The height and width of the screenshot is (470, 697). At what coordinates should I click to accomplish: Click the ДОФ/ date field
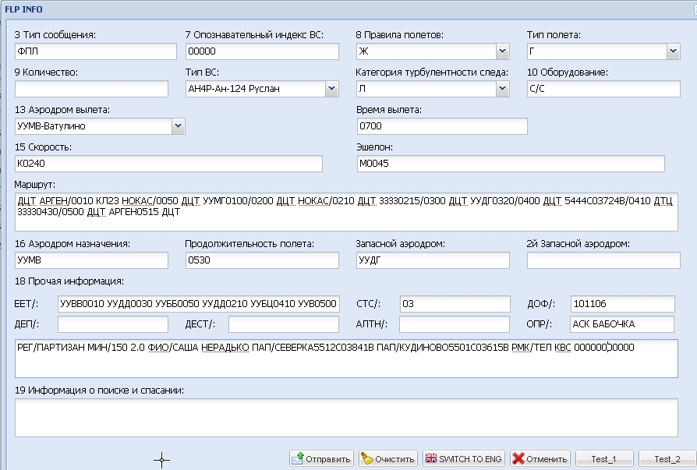point(621,304)
